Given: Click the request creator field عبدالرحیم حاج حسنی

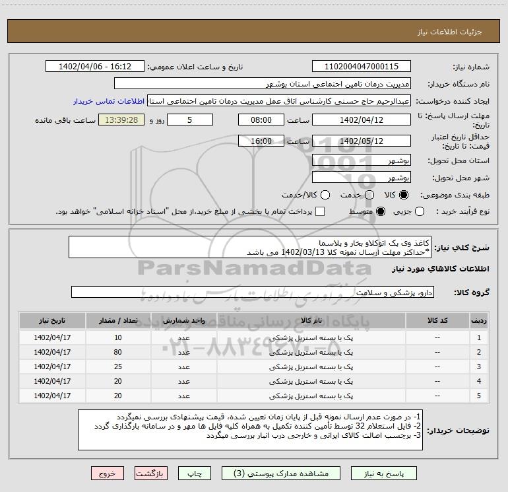Looking at the screenshot, I should point(279,101).
